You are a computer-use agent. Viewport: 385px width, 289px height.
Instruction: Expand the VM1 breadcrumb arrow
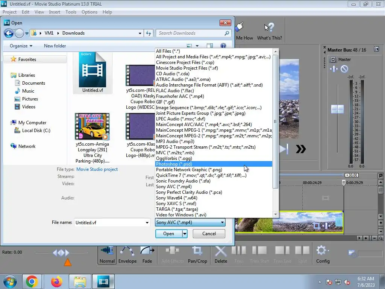tap(58, 33)
